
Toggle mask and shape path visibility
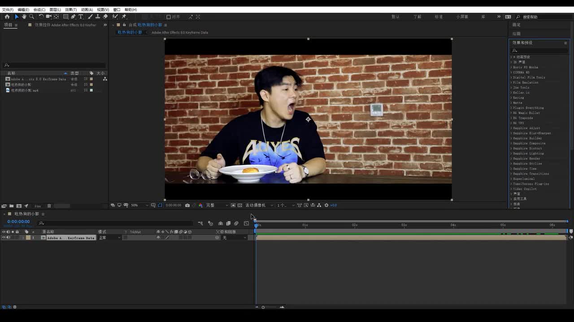pyautogui.click(x=160, y=205)
